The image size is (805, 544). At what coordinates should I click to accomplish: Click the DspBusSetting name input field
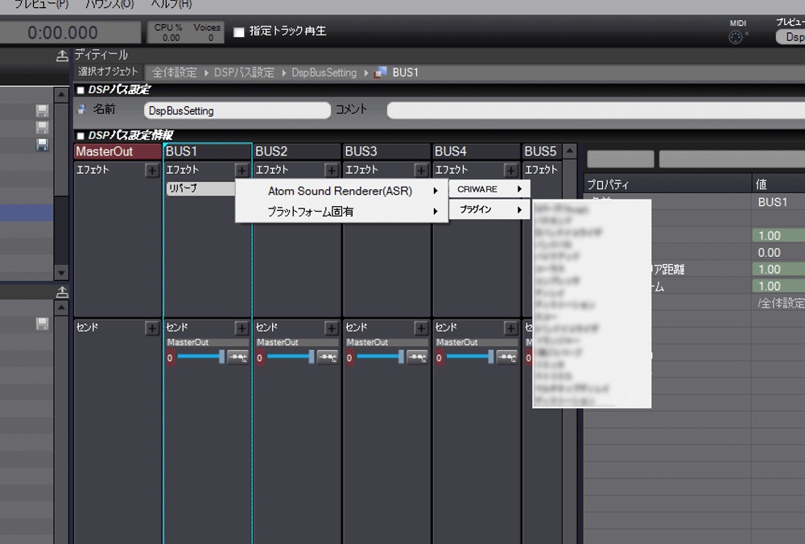237,111
